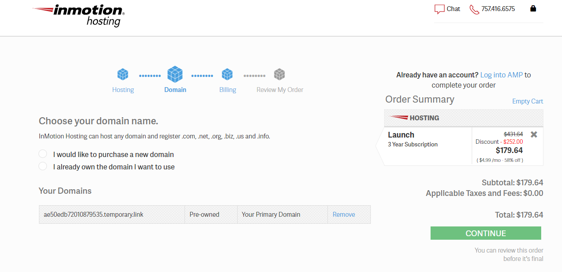Image resolution: width=562 pixels, height=272 pixels.
Task: Choose 'I would like to purchase a new domain'
Action: (43, 154)
